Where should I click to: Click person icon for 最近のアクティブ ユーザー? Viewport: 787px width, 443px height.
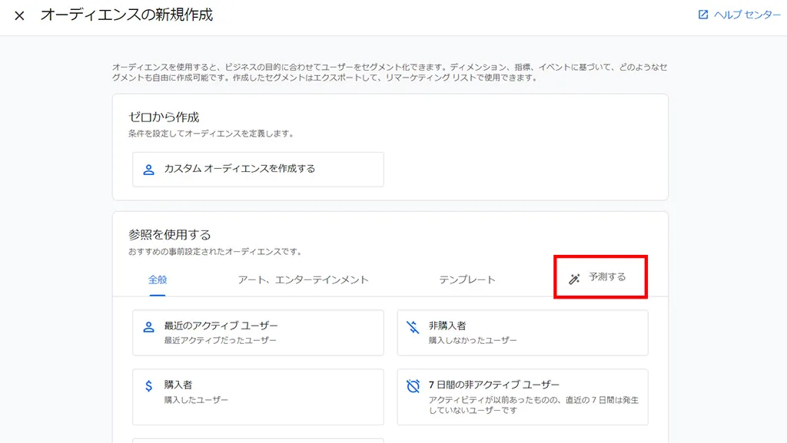point(149,327)
